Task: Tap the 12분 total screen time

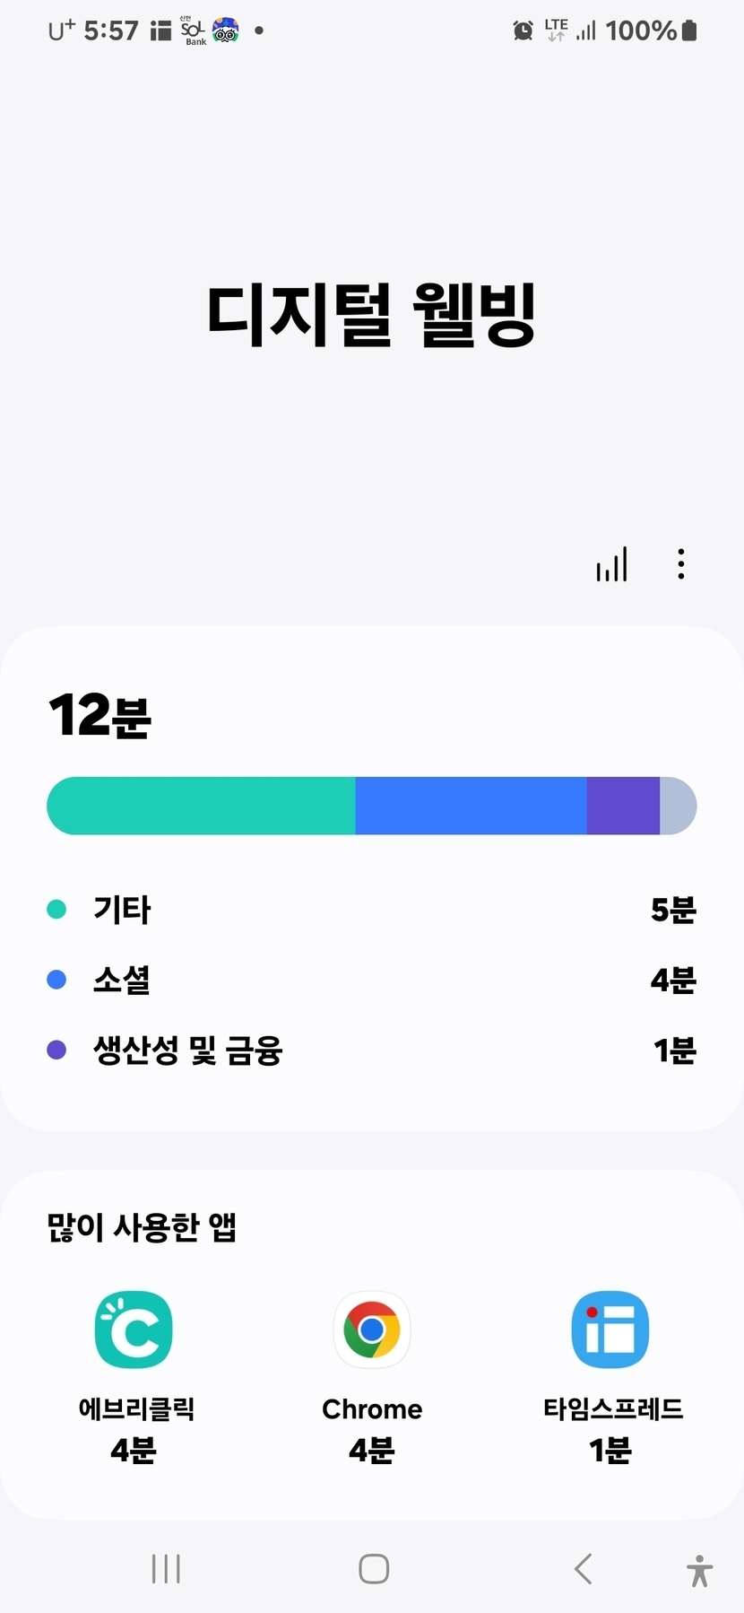Action: pyautogui.click(x=99, y=716)
